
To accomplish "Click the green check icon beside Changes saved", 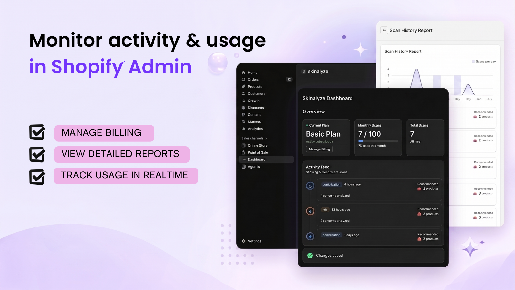I will tap(310, 256).
